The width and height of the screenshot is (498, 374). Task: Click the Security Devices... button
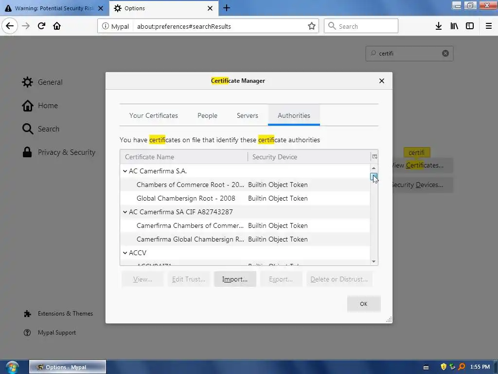pos(423,185)
